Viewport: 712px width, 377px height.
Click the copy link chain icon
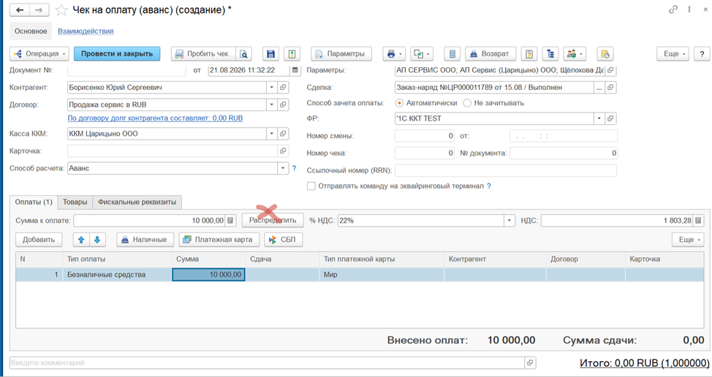tap(673, 9)
